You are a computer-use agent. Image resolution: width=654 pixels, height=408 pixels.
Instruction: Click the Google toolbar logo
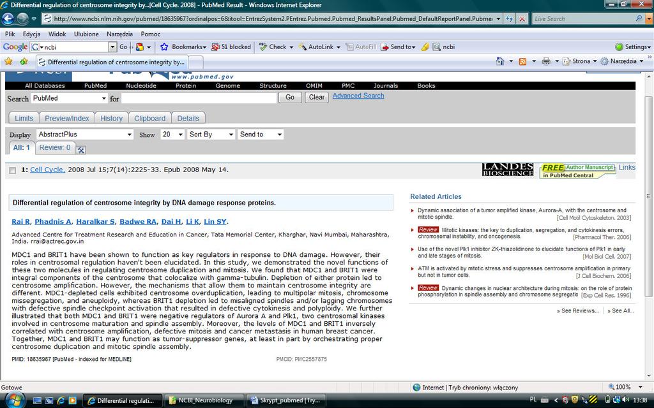point(15,47)
